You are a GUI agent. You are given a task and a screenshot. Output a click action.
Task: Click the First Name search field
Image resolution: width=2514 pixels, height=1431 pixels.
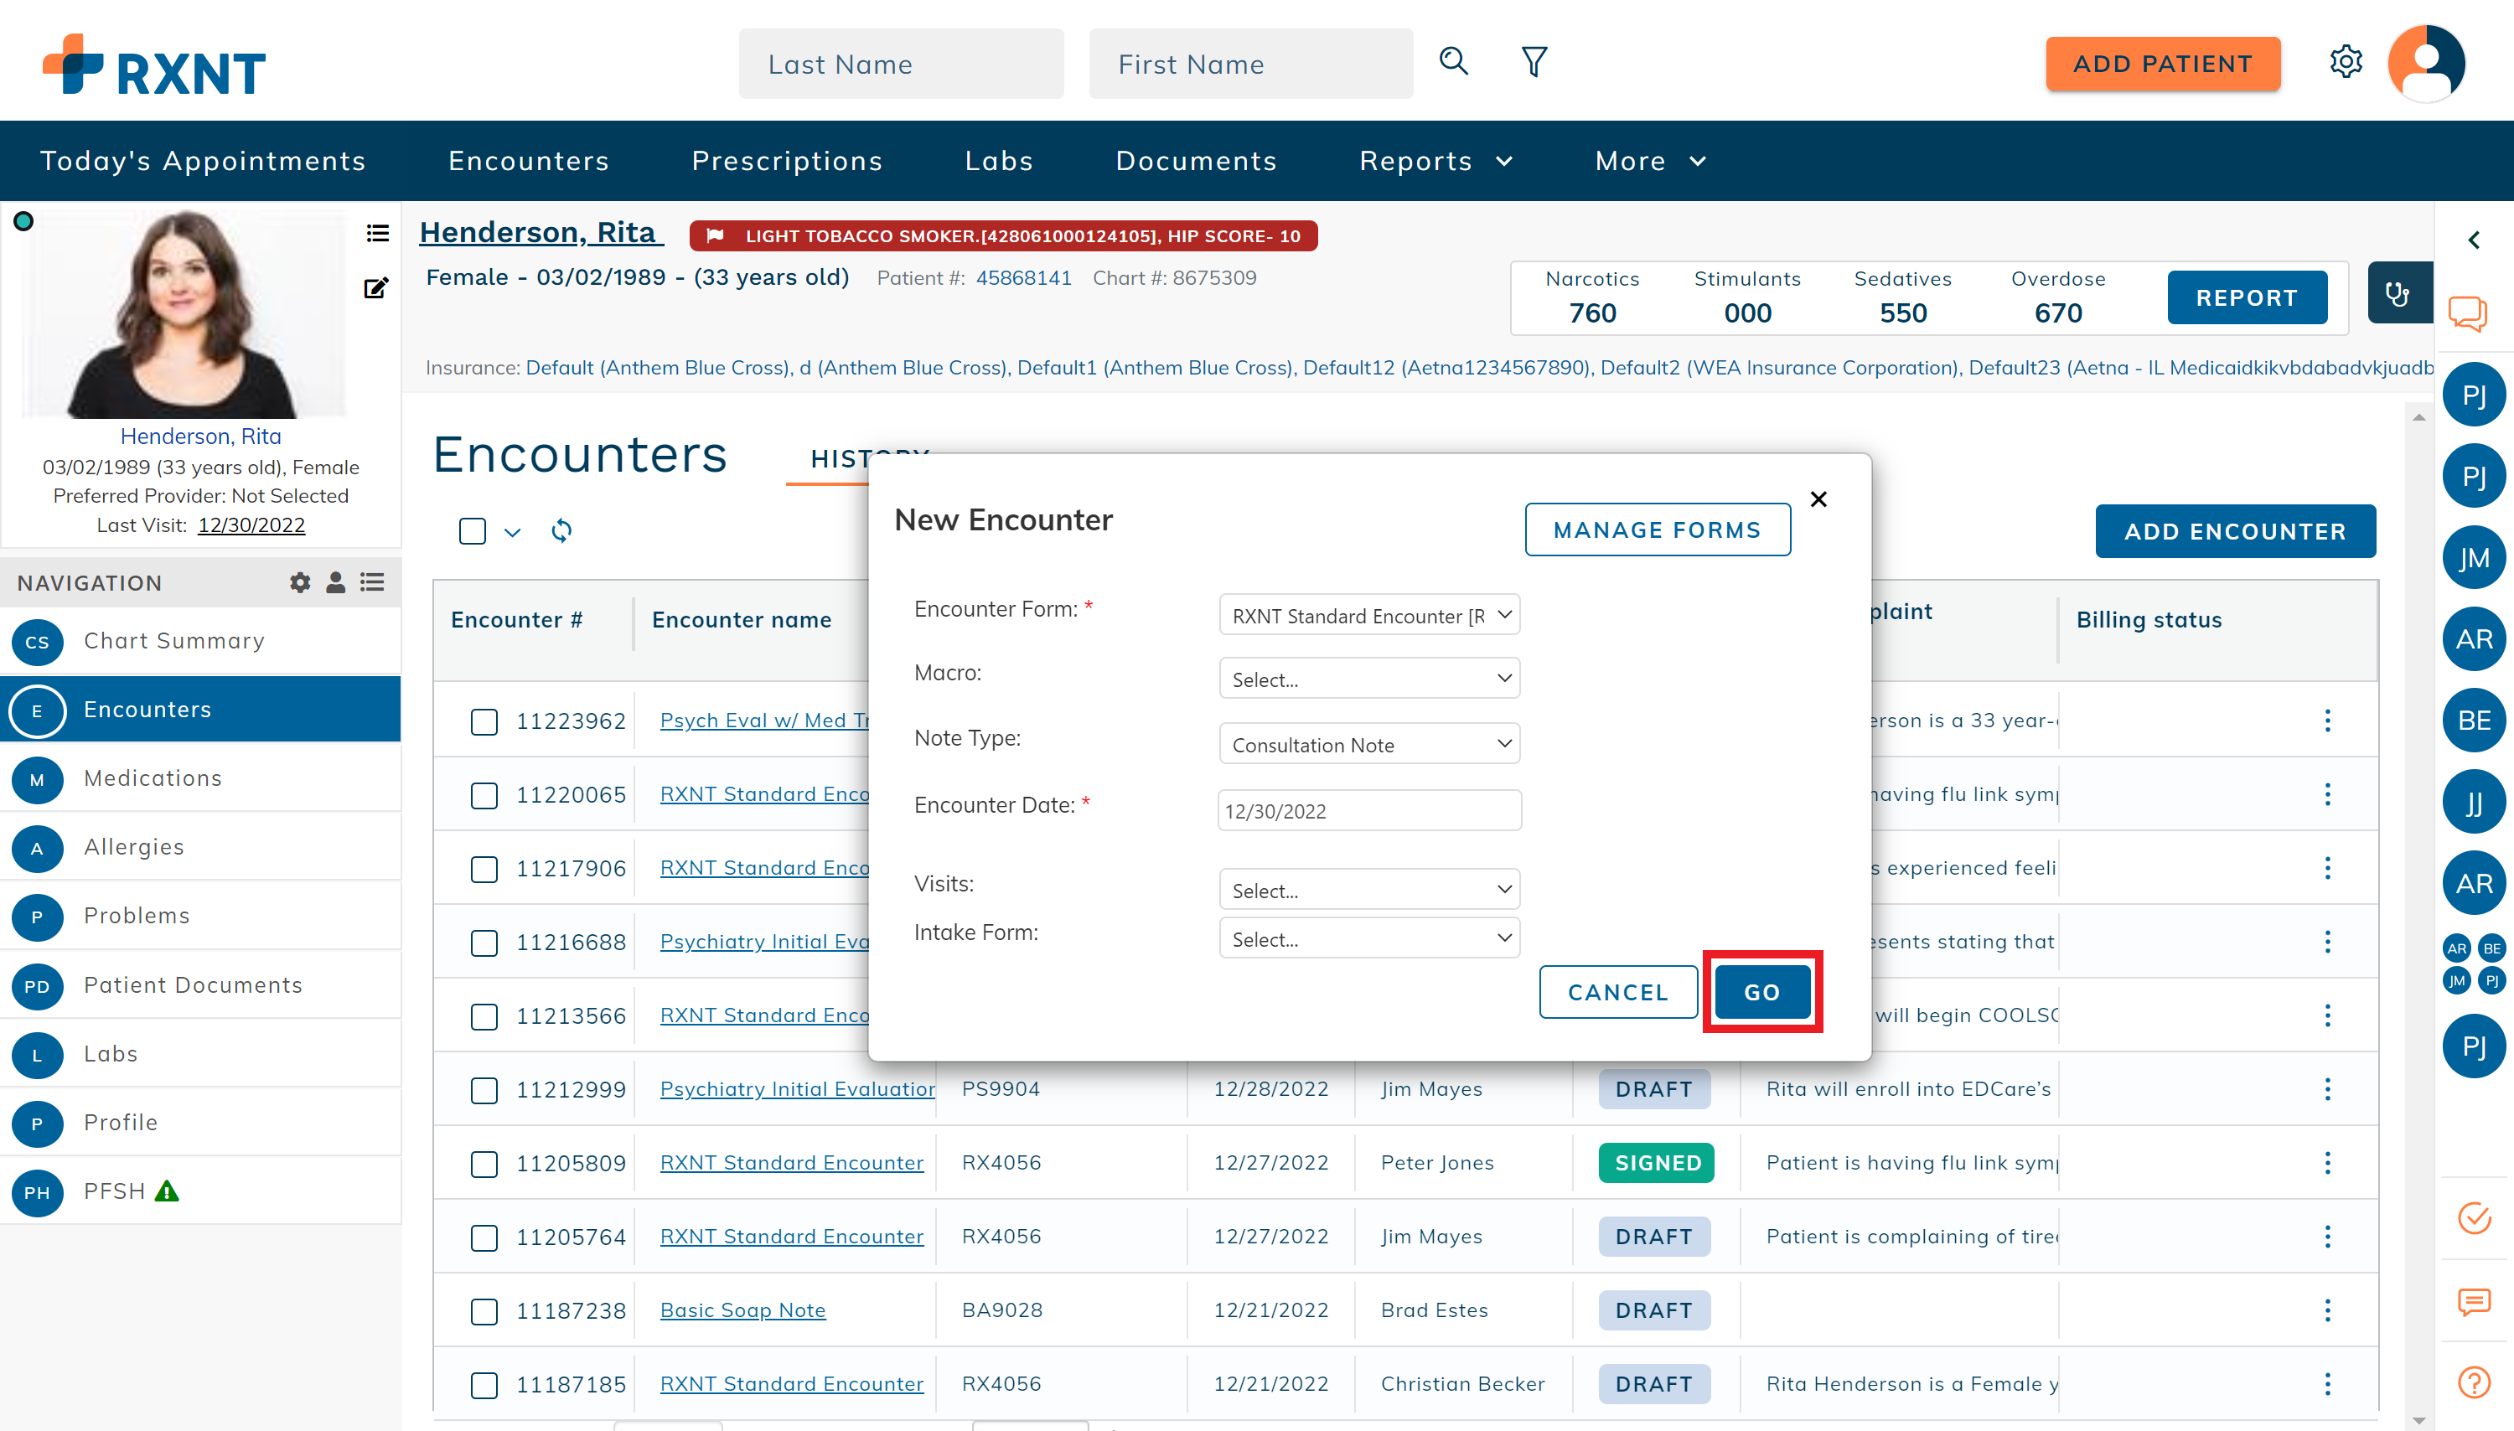pyautogui.click(x=1250, y=64)
